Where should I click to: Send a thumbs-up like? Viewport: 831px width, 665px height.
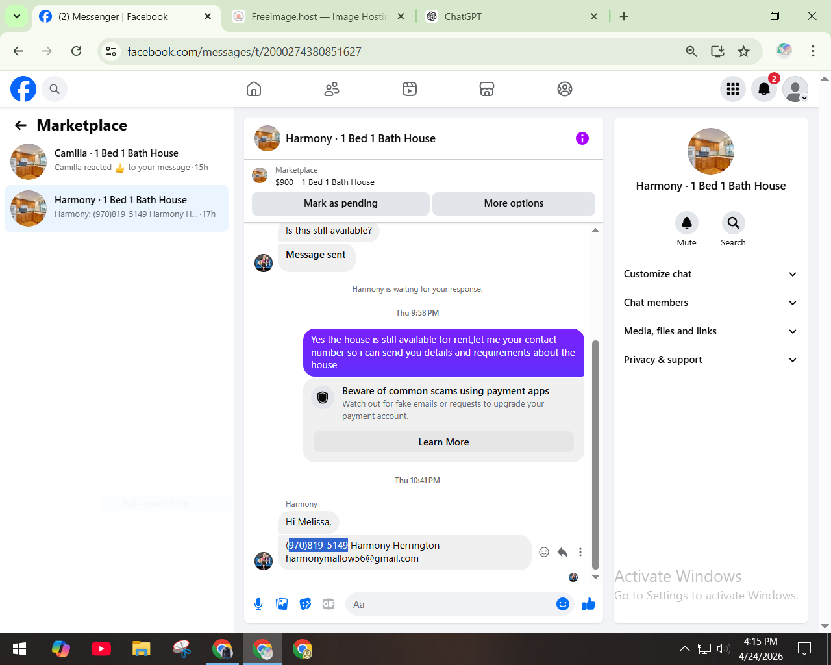coord(589,605)
